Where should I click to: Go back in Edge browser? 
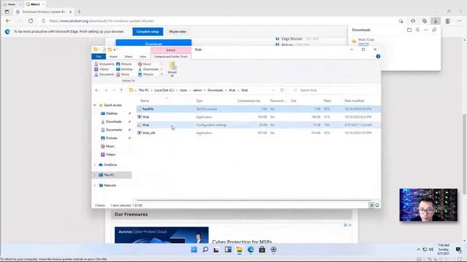(x=8, y=21)
